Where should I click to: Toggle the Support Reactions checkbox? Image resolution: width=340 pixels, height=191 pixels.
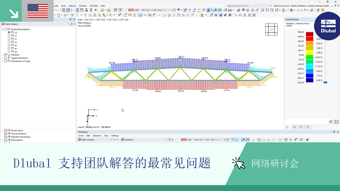coord(6,58)
